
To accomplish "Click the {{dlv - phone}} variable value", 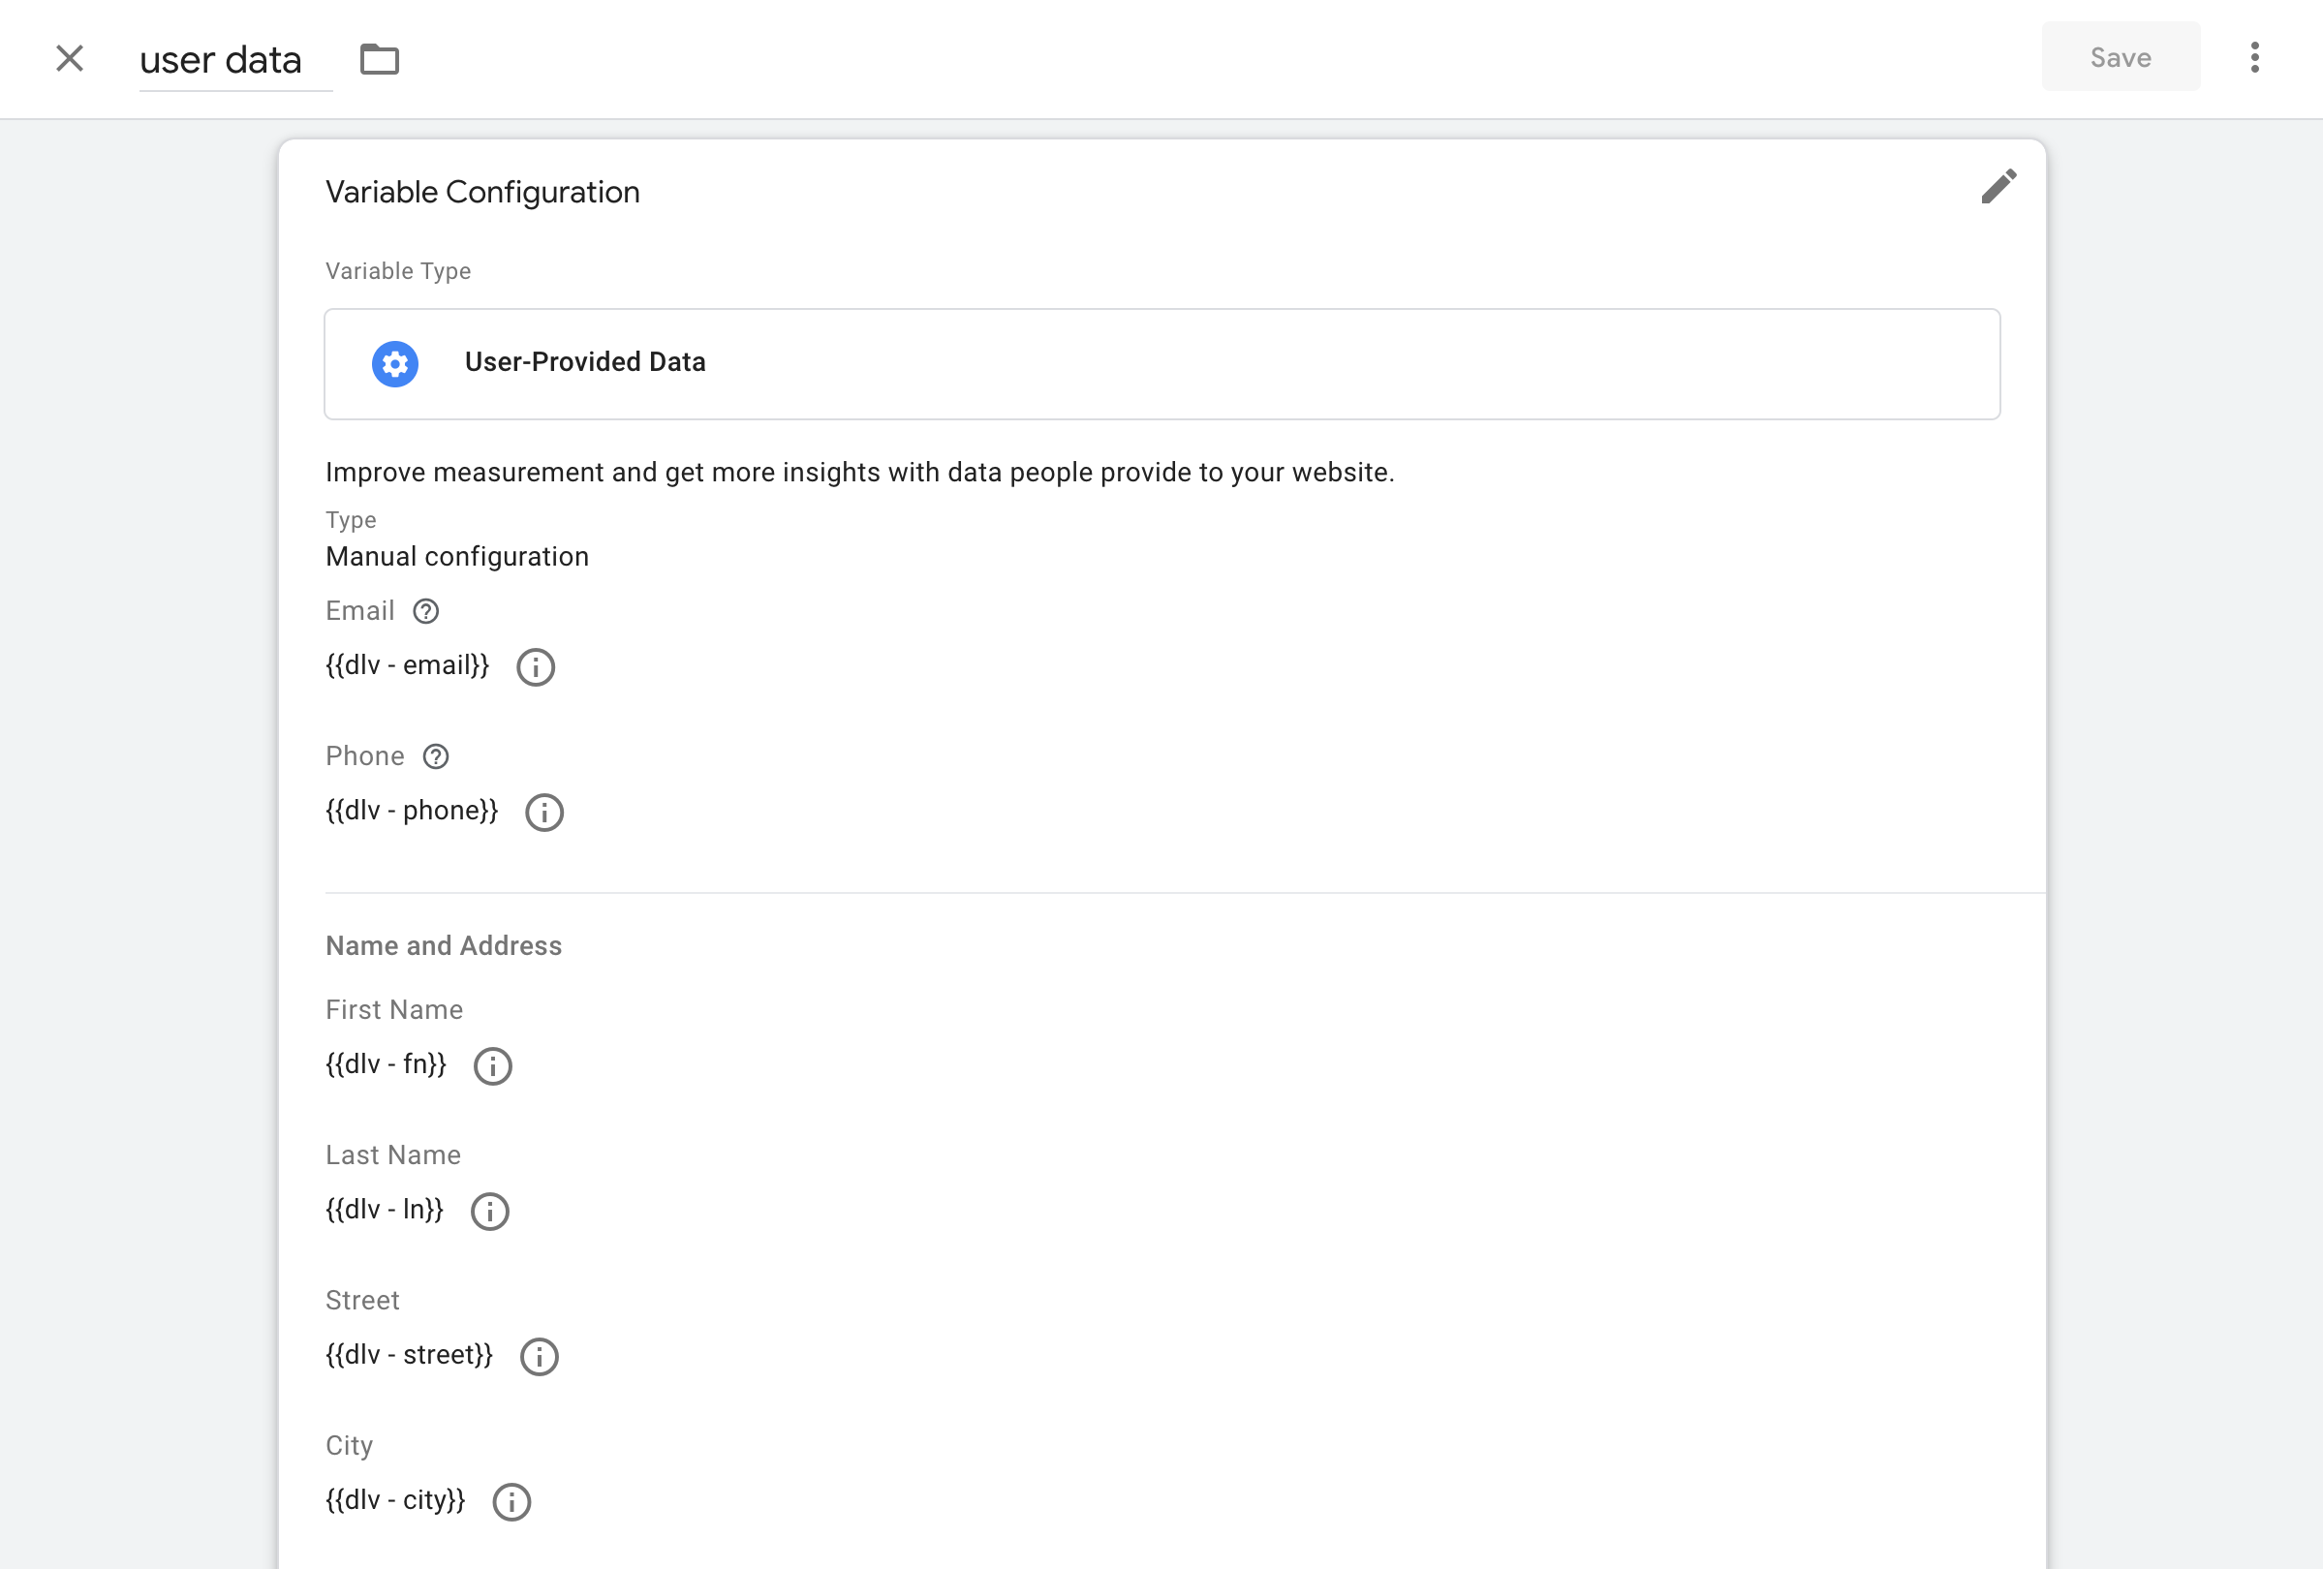I will pos(412,811).
